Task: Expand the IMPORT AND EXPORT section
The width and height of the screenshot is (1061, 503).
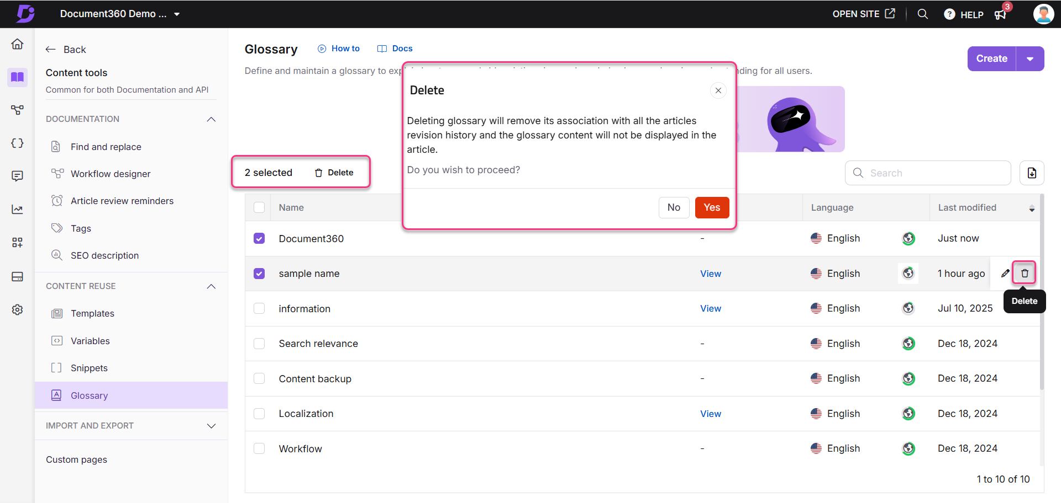Action: [x=211, y=426]
